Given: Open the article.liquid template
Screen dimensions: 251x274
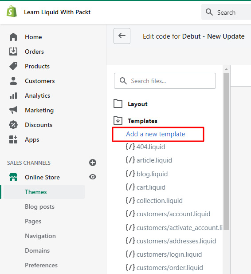Looking at the screenshot, I should [x=154, y=160].
